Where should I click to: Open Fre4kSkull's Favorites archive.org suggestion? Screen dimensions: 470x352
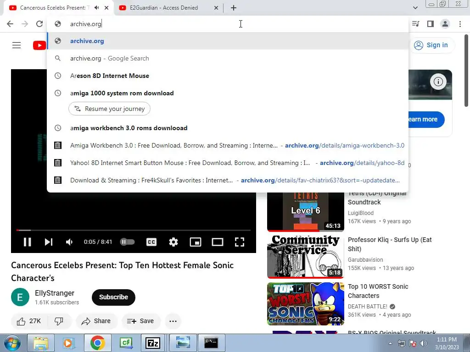point(228,180)
